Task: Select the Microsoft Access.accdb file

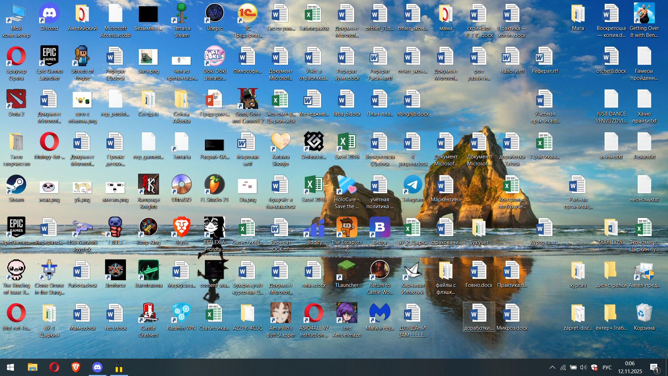Action: pyautogui.click(x=116, y=21)
